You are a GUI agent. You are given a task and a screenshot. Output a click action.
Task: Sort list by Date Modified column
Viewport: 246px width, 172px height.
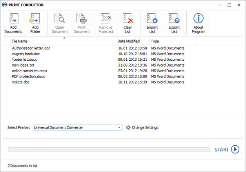pos(132,41)
